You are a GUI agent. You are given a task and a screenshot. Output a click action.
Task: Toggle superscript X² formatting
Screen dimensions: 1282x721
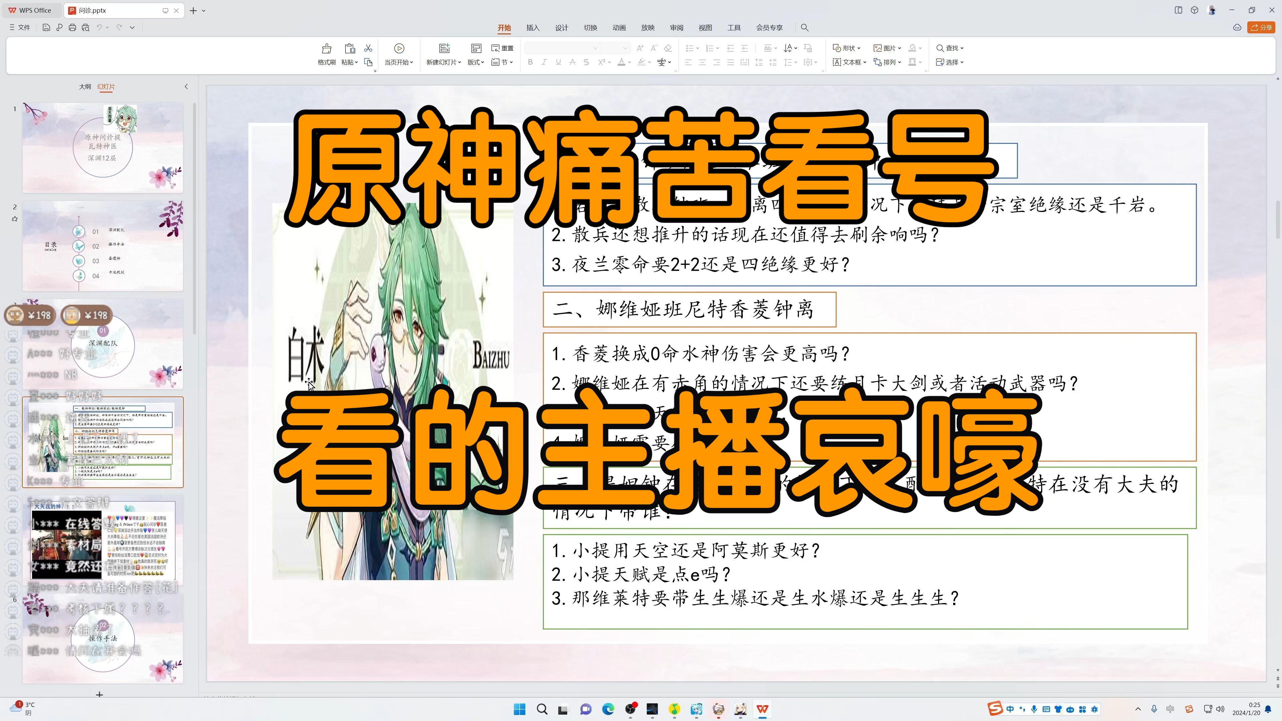(602, 62)
